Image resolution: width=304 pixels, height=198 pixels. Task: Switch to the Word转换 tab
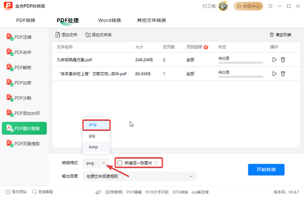[x=109, y=20]
